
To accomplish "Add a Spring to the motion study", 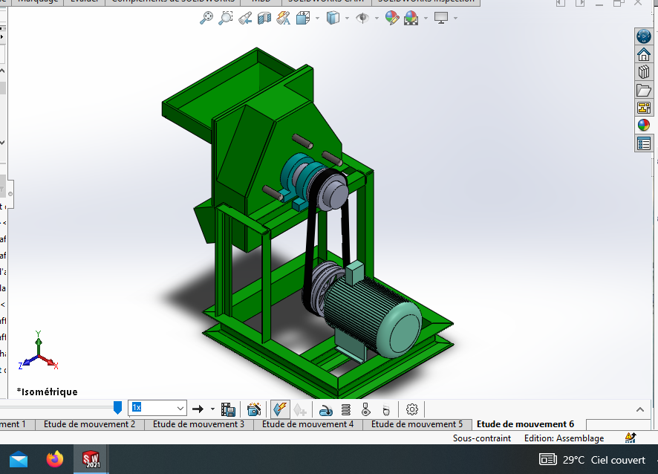I will pyautogui.click(x=347, y=409).
